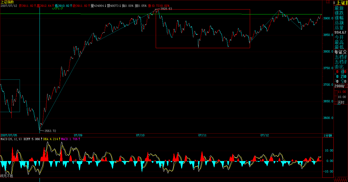Click the red zigzag icon at bottom right
The width and height of the screenshot is (348, 182).
[341, 180]
